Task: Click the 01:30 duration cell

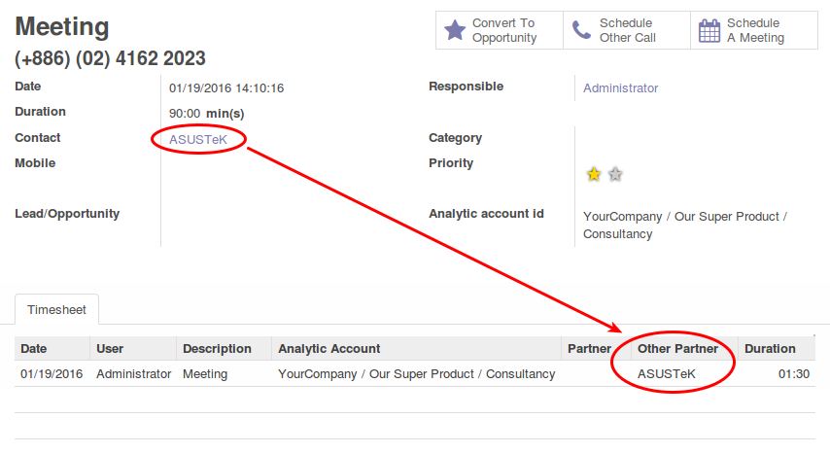Action: [x=793, y=374]
